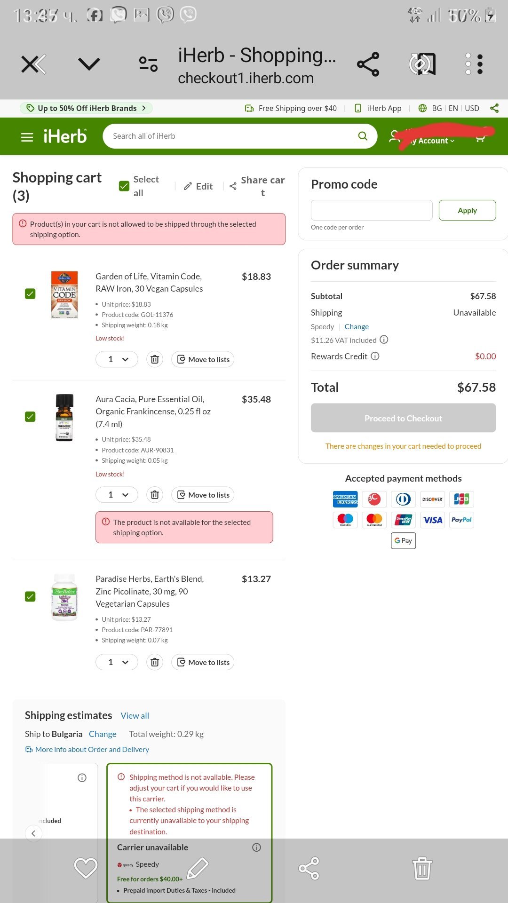Open quantity dropdown for Aura Cacia oil
This screenshot has width=508, height=903.
coord(117,495)
